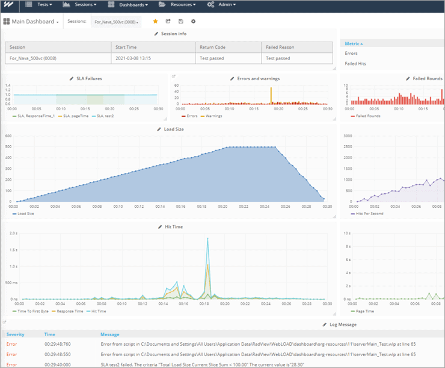Expand the Sessions selector For_Nava_500vc (0008)
Viewport: 445px width, 368px height.
click(x=117, y=22)
